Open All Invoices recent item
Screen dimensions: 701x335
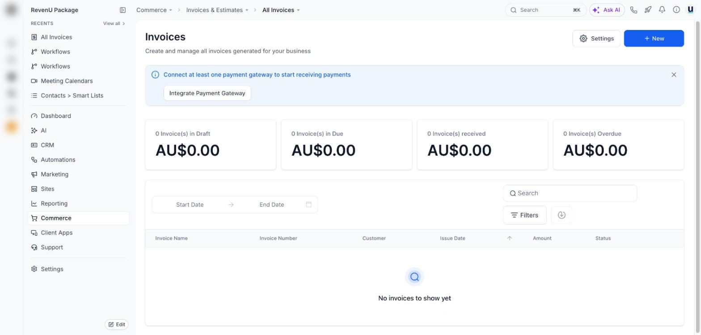[x=78, y=37]
